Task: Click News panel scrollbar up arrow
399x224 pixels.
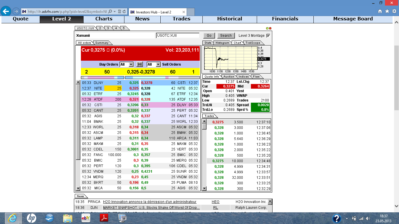Action: click(270, 201)
